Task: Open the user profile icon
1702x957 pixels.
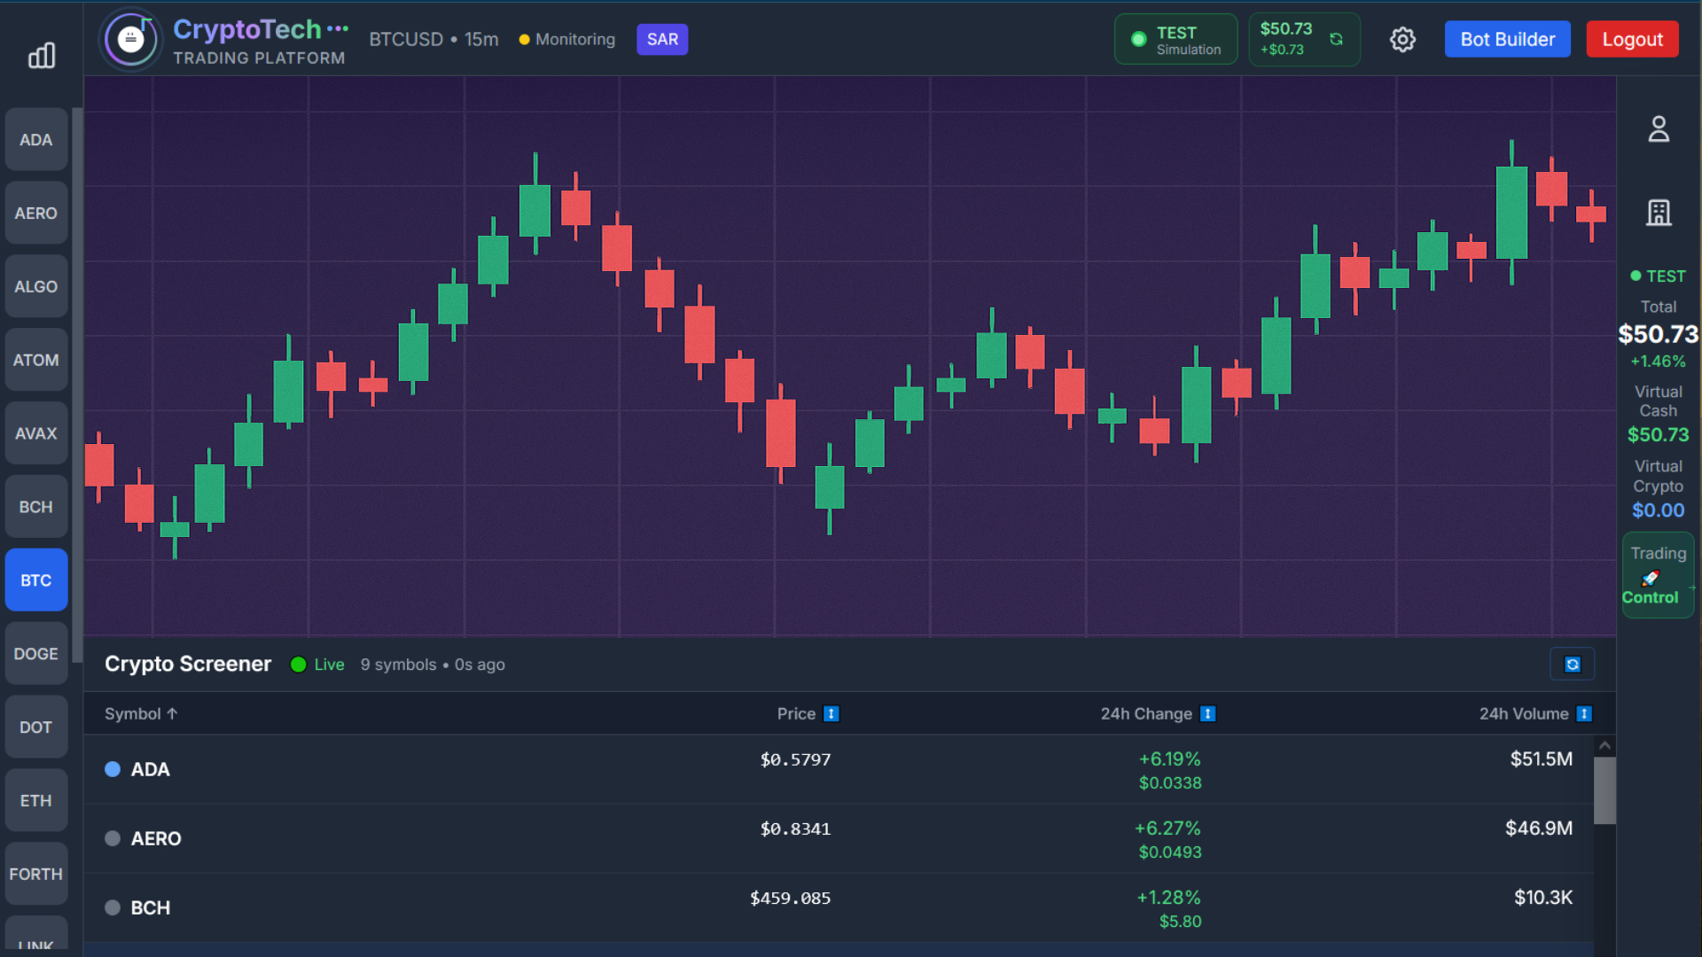Action: [1659, 129]
